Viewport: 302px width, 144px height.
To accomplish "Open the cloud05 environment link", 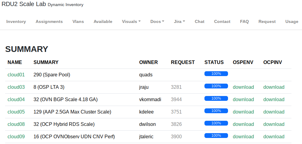I will click(x=16, y=112).
